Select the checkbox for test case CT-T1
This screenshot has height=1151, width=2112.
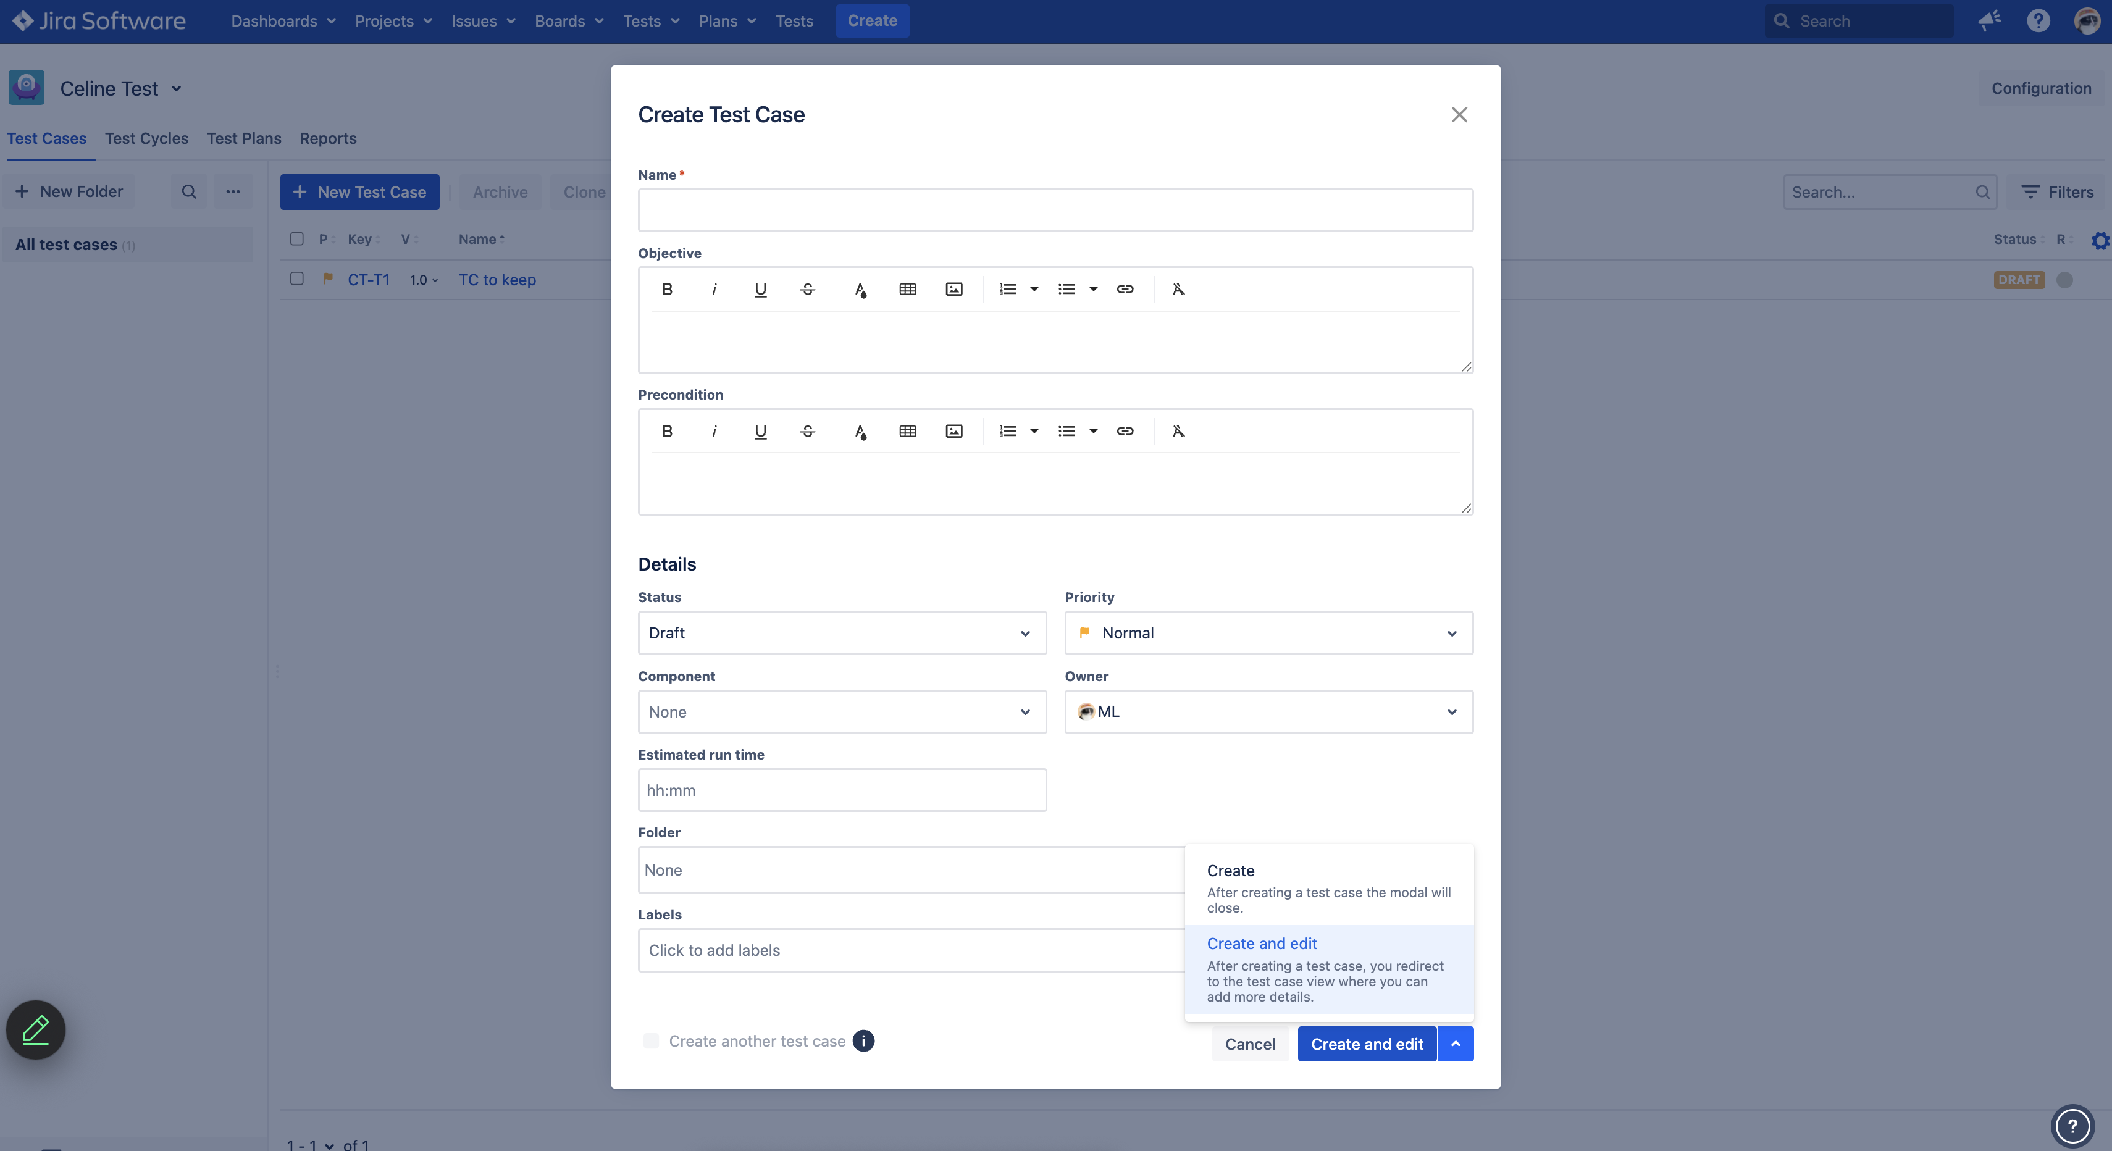[x=297, y=278]
